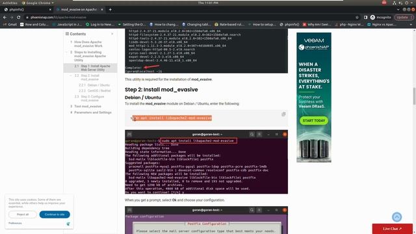Click the red no-entry indicator in top bar
The width and height of the screenshot is (416, 234).
tap(384, 3)
